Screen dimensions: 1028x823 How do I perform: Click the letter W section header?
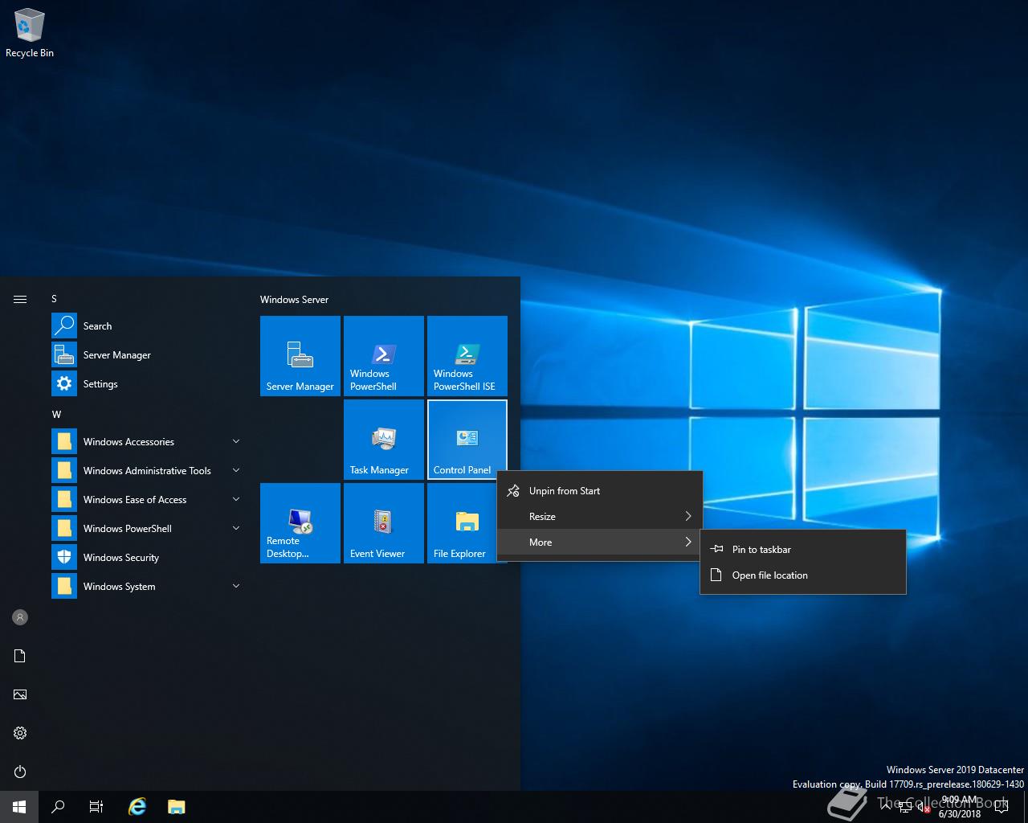click(56, 414)
